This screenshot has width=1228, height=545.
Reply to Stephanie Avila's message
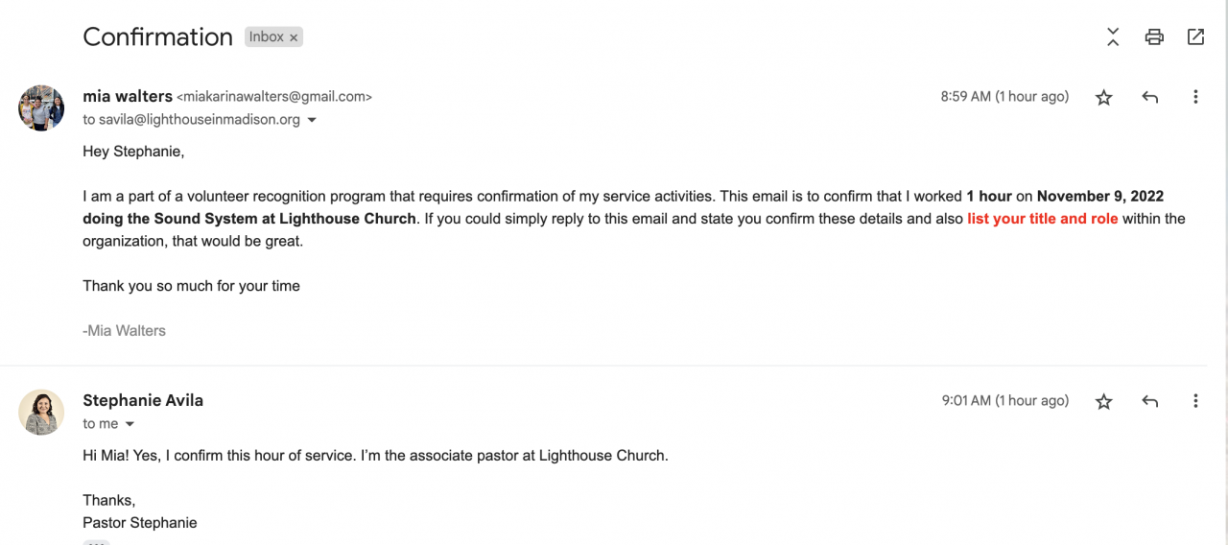pyautogui.click(x=1149, y=401)
